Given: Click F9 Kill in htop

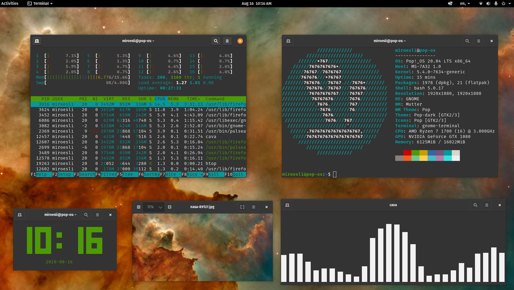Looking at the screenshot, I should coord(214,174).
